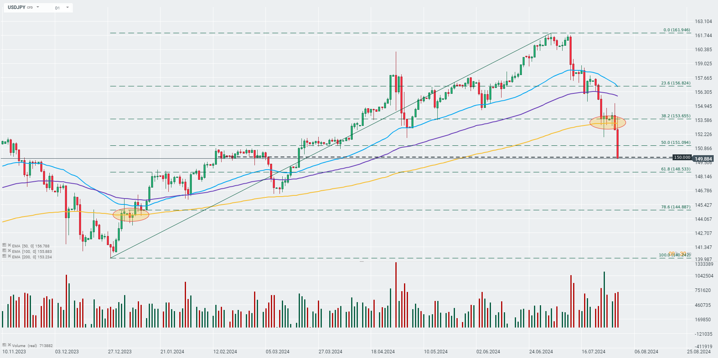Remove the EMA 200 indicator with its X
The height and width of the screenshot is (358, 718).
click(9, 256)
